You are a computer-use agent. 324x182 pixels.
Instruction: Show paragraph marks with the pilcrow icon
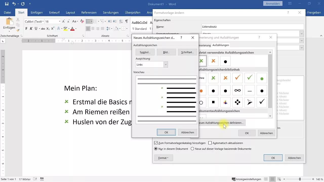click(127, 21)
